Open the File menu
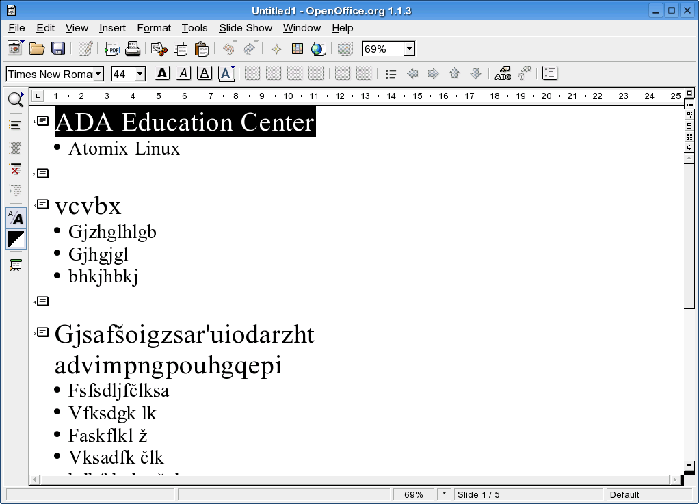 click(16, 28)
